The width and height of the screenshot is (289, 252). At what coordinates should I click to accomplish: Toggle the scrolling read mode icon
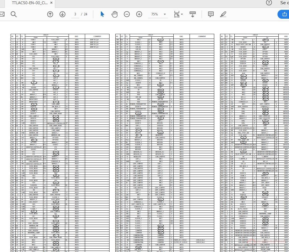(193, 14)
